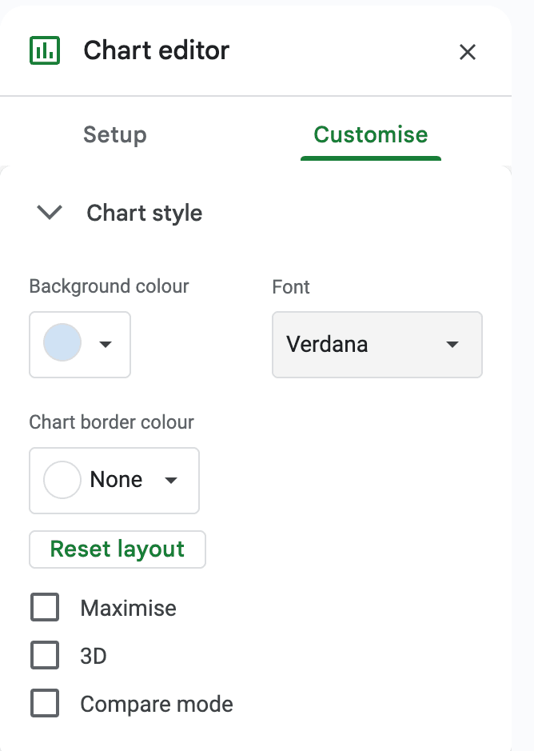Switch to the Setup tab
534x751 pixels.
tap(114, 134)
